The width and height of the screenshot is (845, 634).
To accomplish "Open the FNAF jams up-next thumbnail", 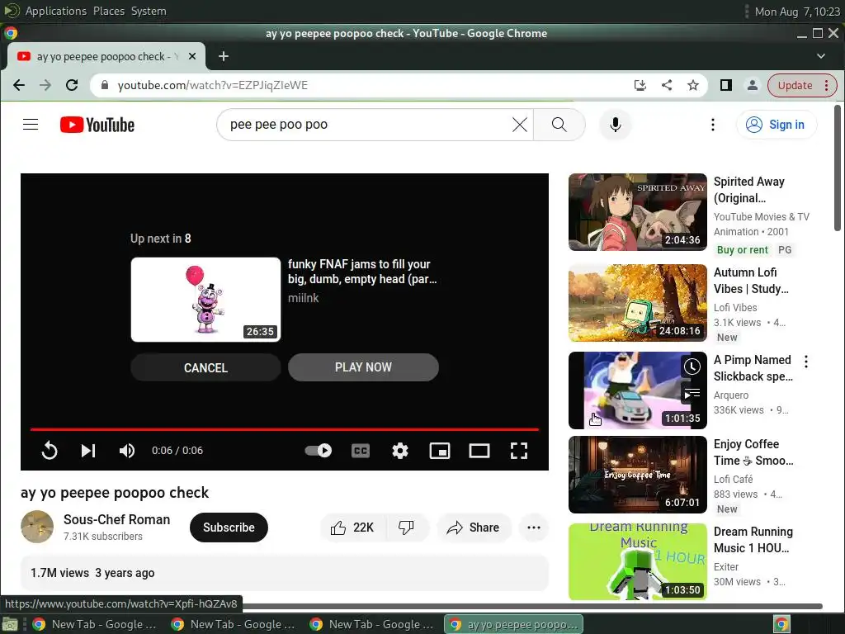I will 205,299.
